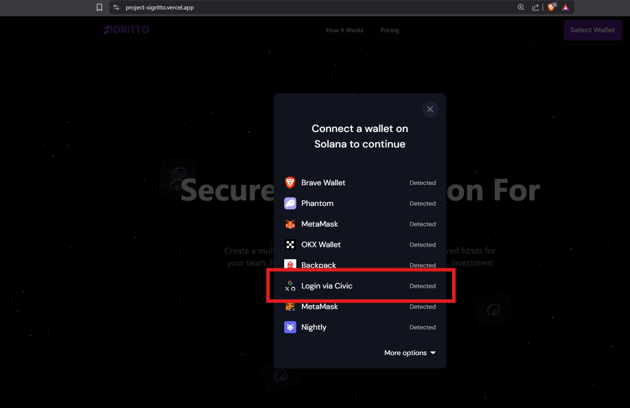The width and height of the screenshot is (630, 408).
Task: Click Detected label beside OKX Wallet
Action: [x=422, y=245]
